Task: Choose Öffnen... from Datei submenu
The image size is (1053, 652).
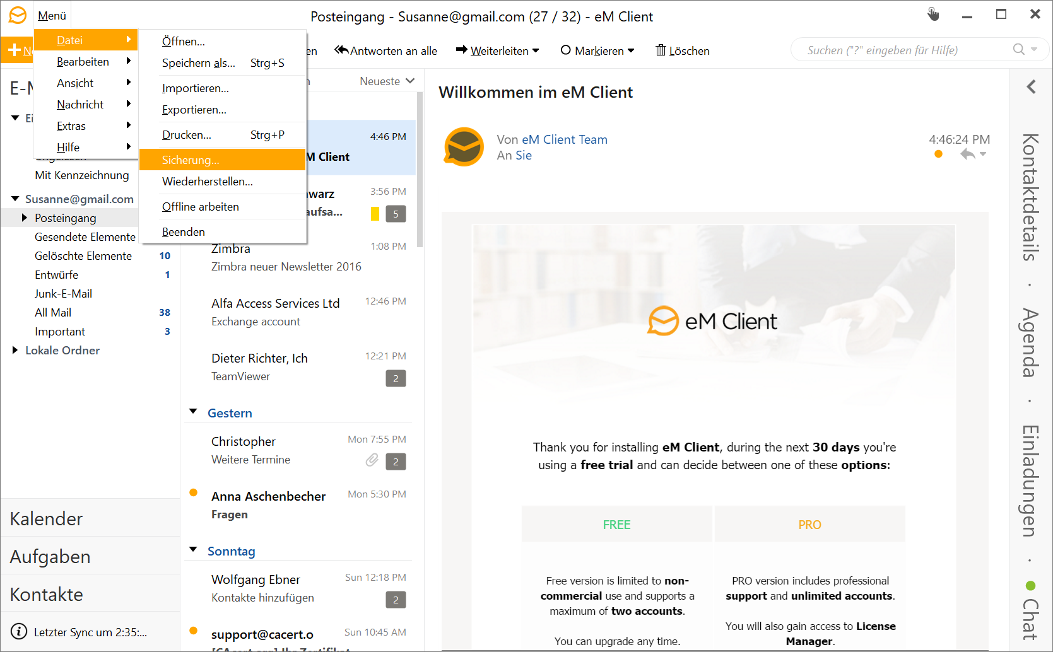Action: pyautogui.click(x=222, y=41)
